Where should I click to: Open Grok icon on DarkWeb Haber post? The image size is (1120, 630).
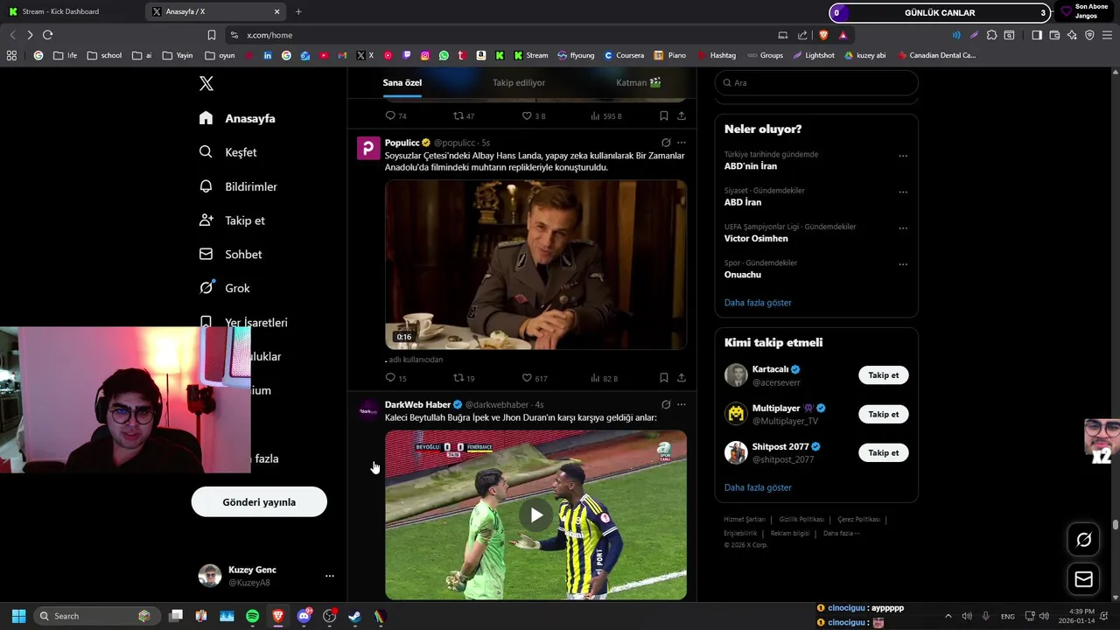(666, 404)
